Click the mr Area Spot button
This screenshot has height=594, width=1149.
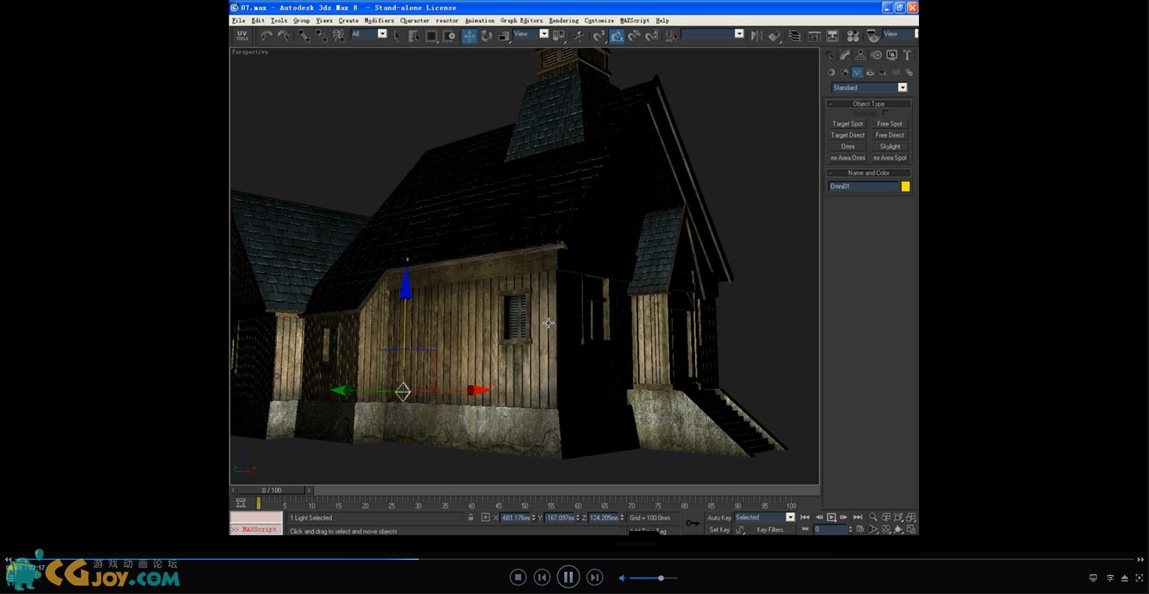[890, 158]
